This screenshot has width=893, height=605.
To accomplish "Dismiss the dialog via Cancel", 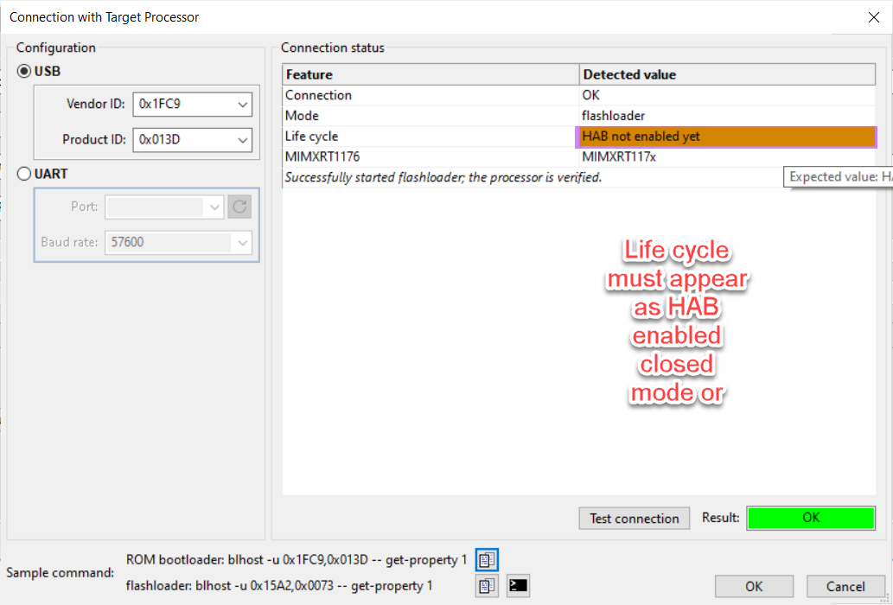I will coord(845,586).
